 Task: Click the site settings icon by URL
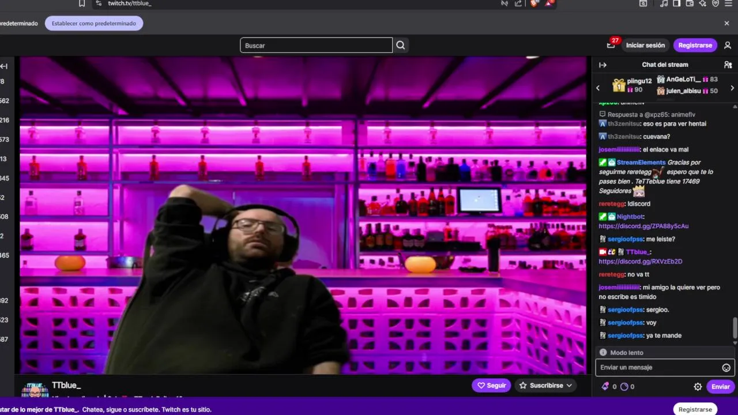[x=98, y=3]
